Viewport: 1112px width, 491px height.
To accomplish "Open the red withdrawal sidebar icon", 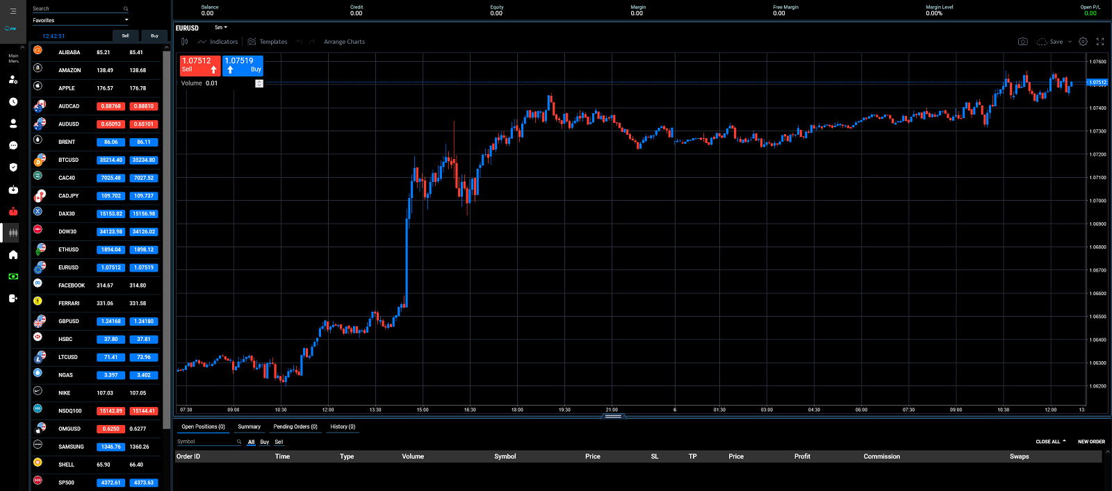I will click(13, 212).
